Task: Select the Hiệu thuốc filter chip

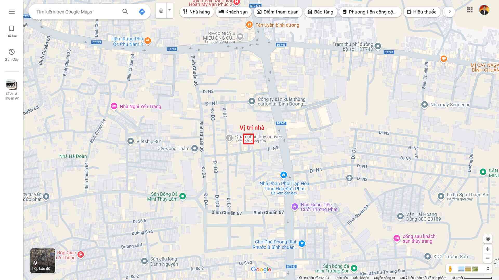Action: [422, 12]
